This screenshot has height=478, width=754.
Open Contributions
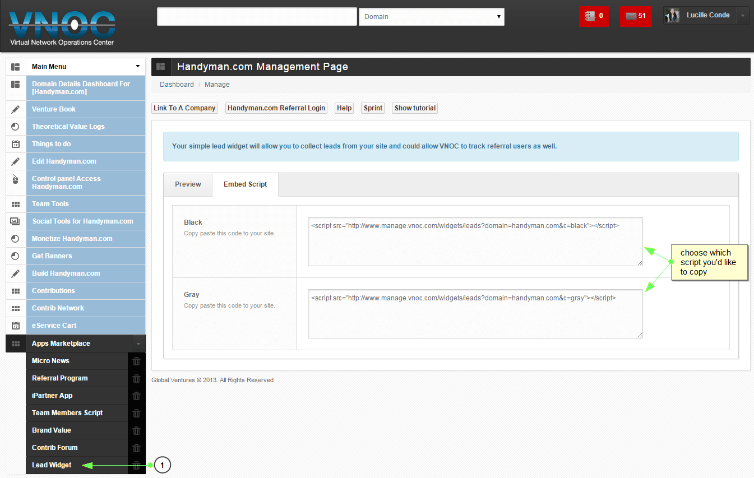click(x=86, y=291)
